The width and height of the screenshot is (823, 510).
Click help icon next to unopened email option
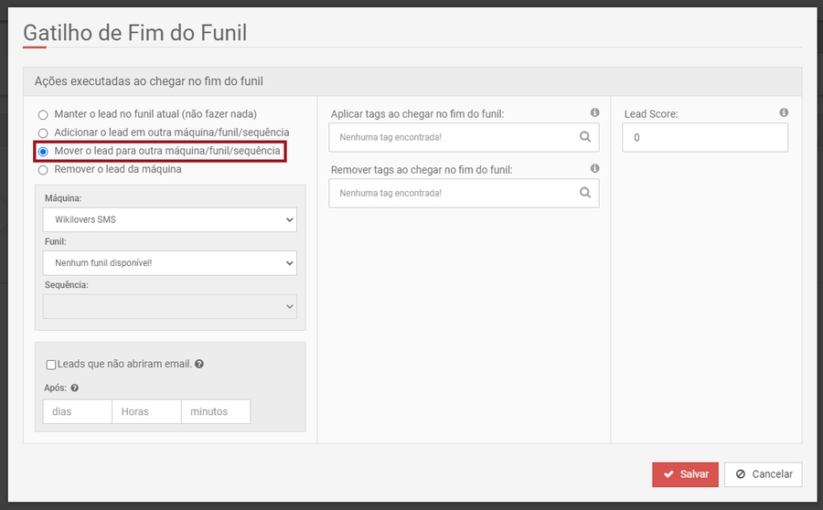[199, 364]
